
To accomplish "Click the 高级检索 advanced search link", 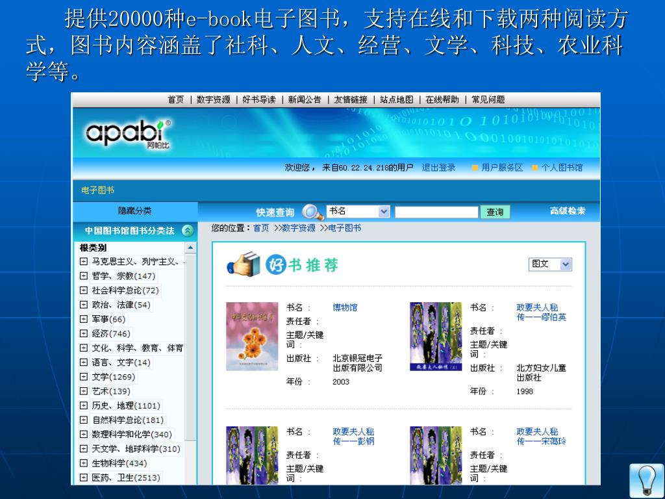I will [568, 211].
